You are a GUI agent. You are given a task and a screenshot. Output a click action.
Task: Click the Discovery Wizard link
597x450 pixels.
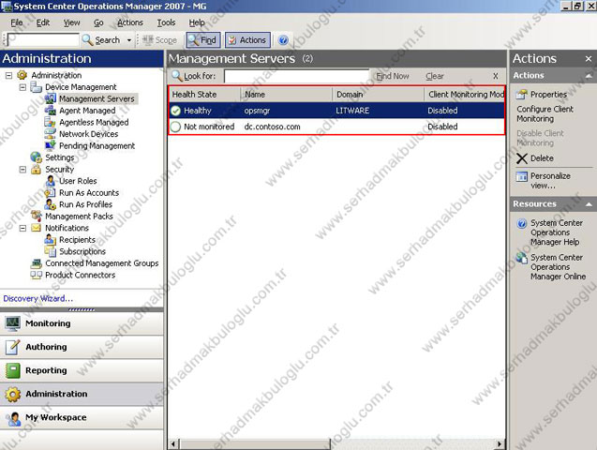pyautogui.click(x=37, y=299)
